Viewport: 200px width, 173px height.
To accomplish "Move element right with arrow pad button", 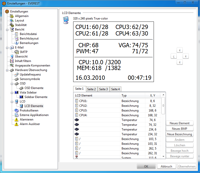I will pyautogui.click(x=186, y=56).
